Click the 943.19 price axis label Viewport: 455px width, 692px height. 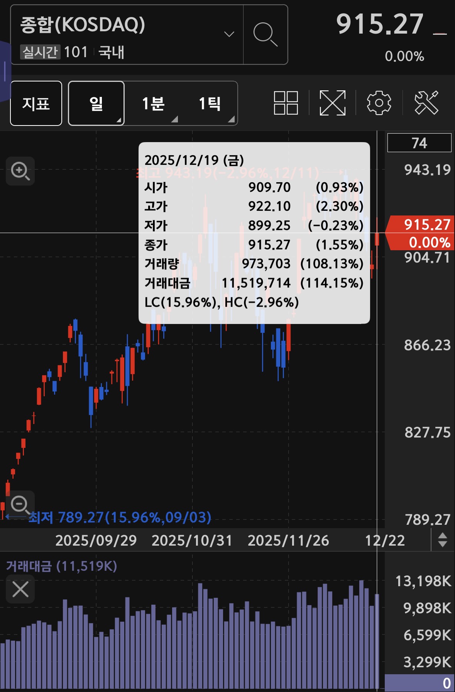tap(427, 170)
